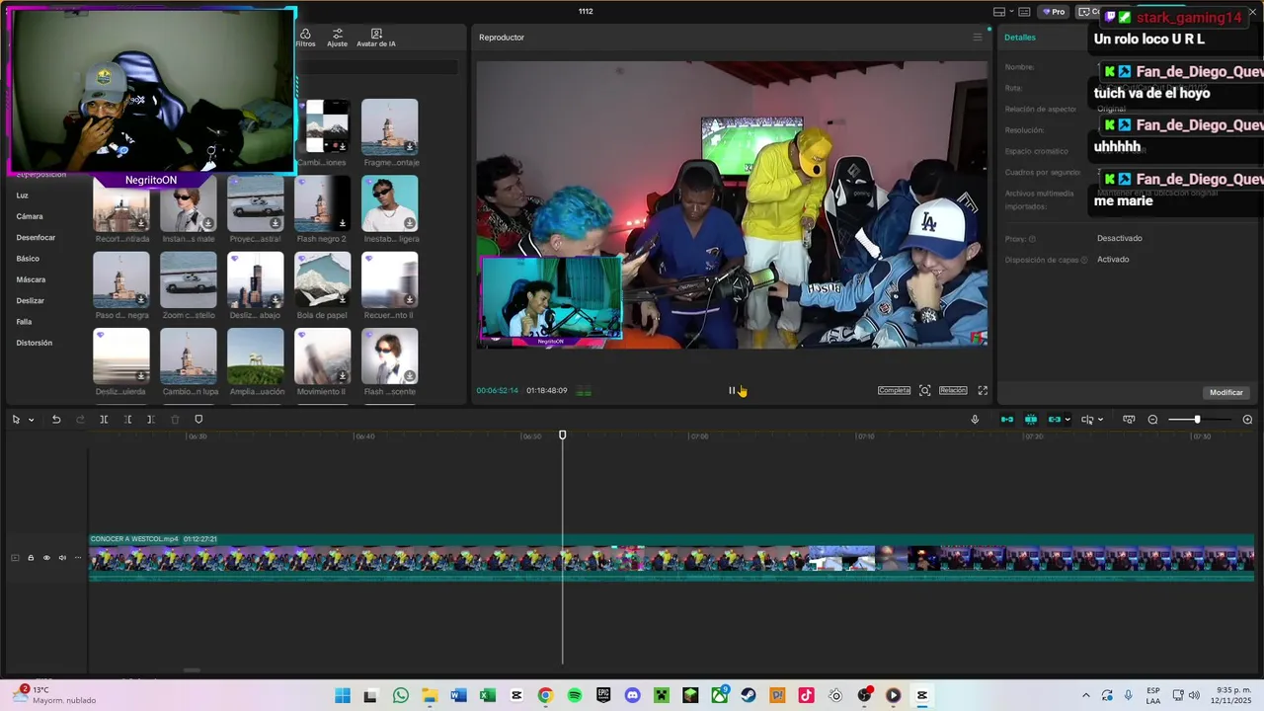The width and height of the screenshot is (1264, 711).
Task: Zoom in the timeline with plus icon
Action: pyautogui.click(x=1247, y=420)
